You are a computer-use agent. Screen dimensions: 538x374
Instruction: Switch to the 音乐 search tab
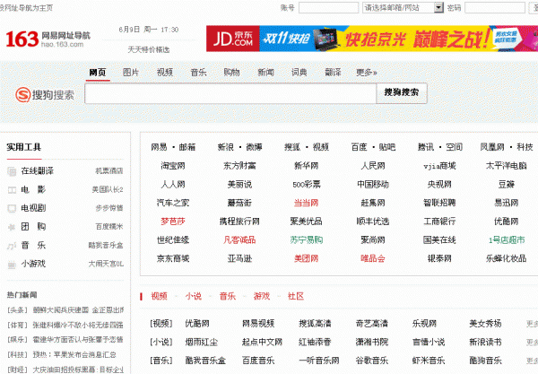click(x=199, y=73)
